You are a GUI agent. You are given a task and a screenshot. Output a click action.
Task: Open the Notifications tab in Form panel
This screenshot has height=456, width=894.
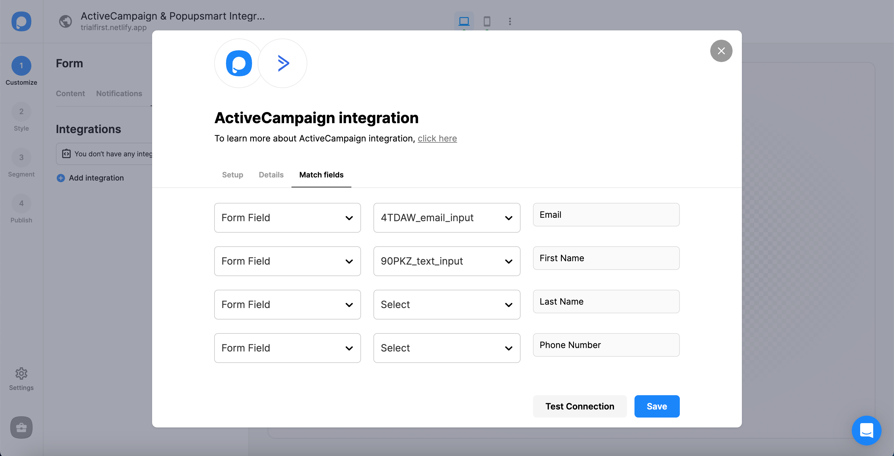[x=119, y=93]
